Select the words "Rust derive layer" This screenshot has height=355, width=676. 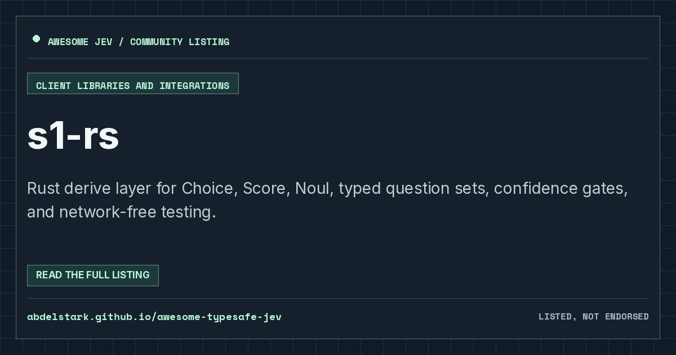tap(90, 188)
